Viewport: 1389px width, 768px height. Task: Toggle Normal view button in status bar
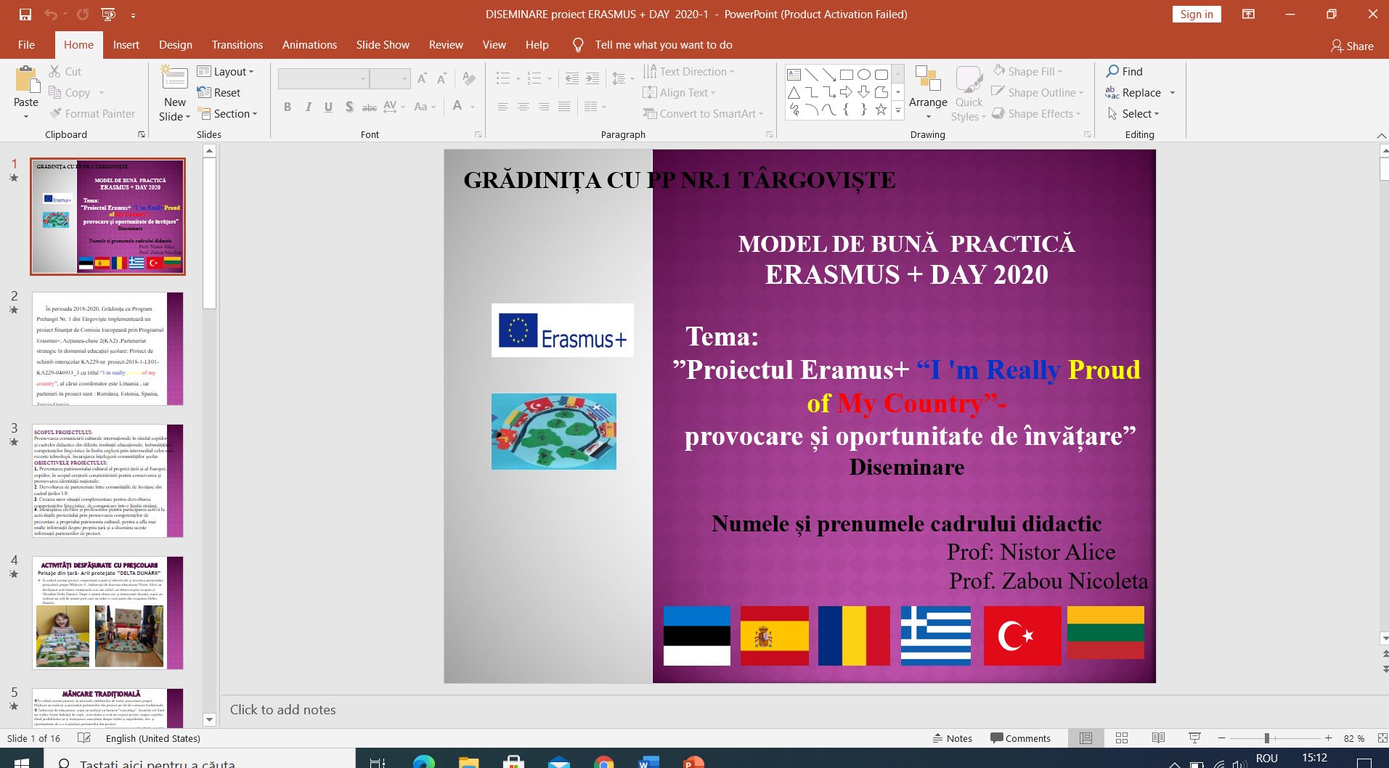pos(1085,738)
